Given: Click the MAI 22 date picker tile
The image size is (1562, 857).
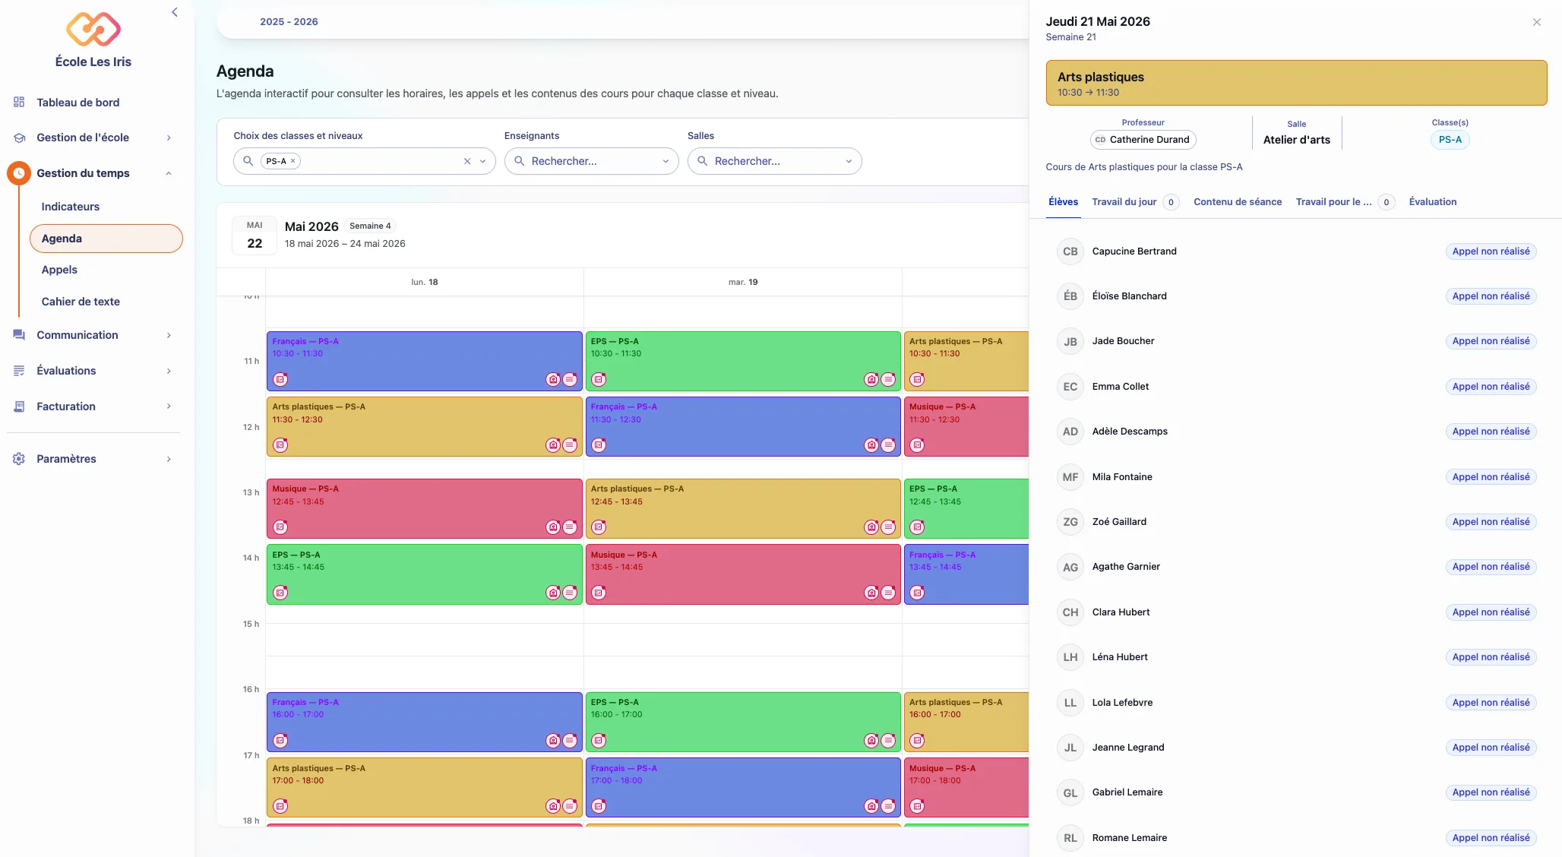Looking at the screenshot, I should click(x=255, y=236).
